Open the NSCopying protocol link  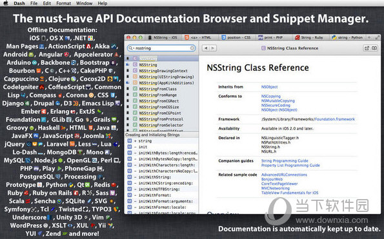click(x=271, y=96)
